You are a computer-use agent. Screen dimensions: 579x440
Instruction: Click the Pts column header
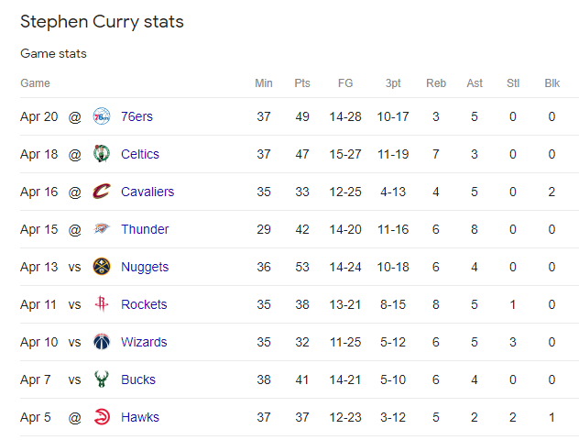coord(302,83)
